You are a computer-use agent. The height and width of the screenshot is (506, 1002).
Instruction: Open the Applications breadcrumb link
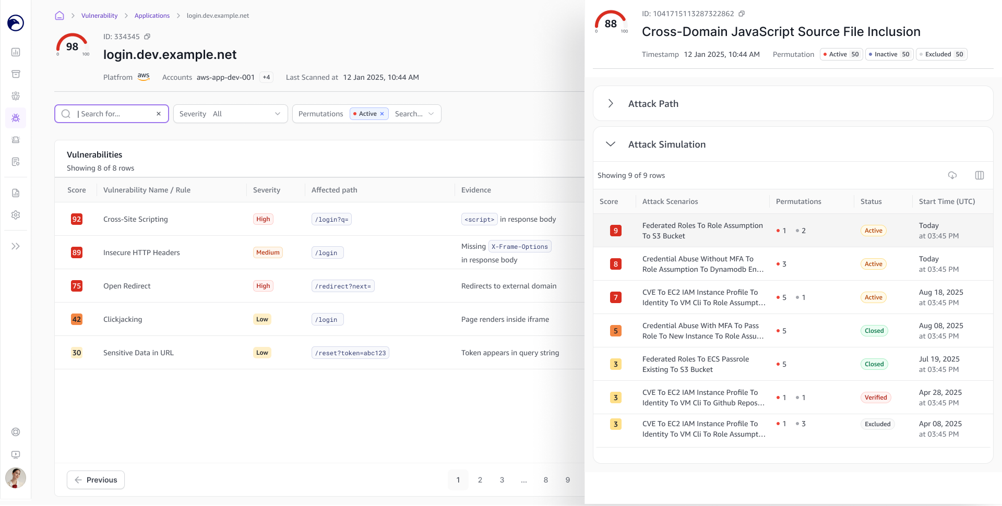[152, 16]
